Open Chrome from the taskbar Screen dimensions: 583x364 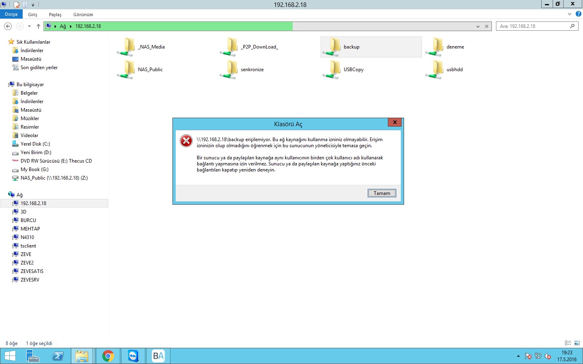[x=108, y=356]
